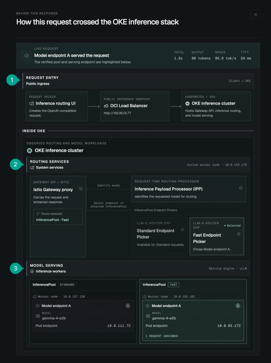The image size is (271, 363).
Task: Click the Inference routing UI monitor icon
Action: coord(32,104)
